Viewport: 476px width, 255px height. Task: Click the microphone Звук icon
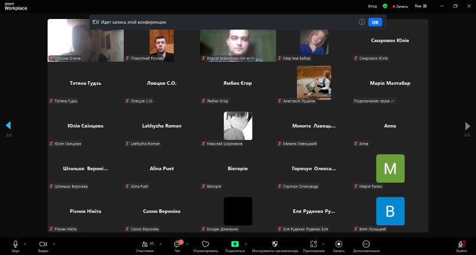tap(15, 244)
